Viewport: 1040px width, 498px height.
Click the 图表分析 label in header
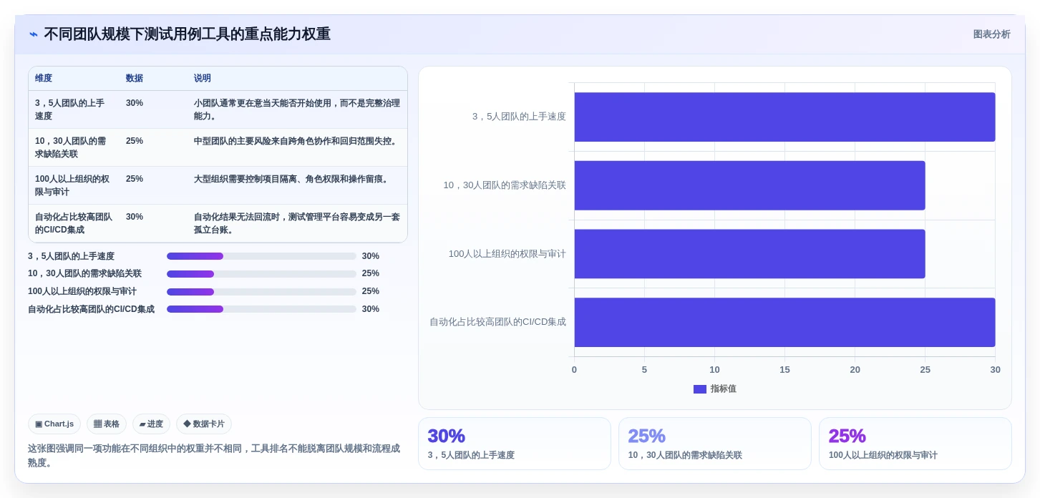pyautogui.click(x=991, y=34)
